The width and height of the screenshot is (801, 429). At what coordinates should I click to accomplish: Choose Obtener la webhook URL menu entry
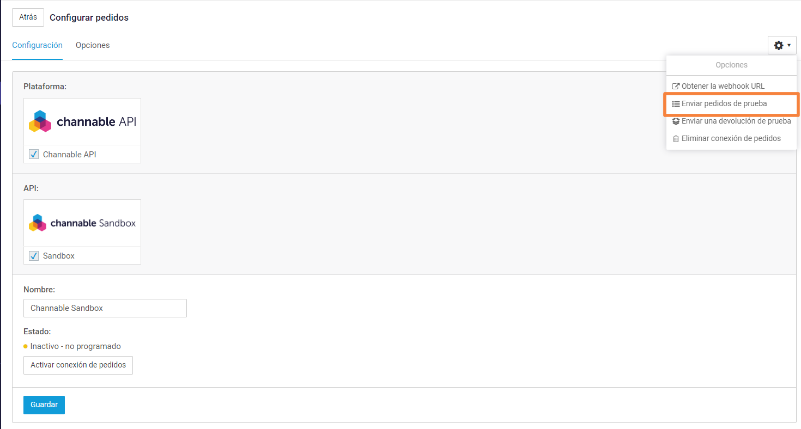723,86
